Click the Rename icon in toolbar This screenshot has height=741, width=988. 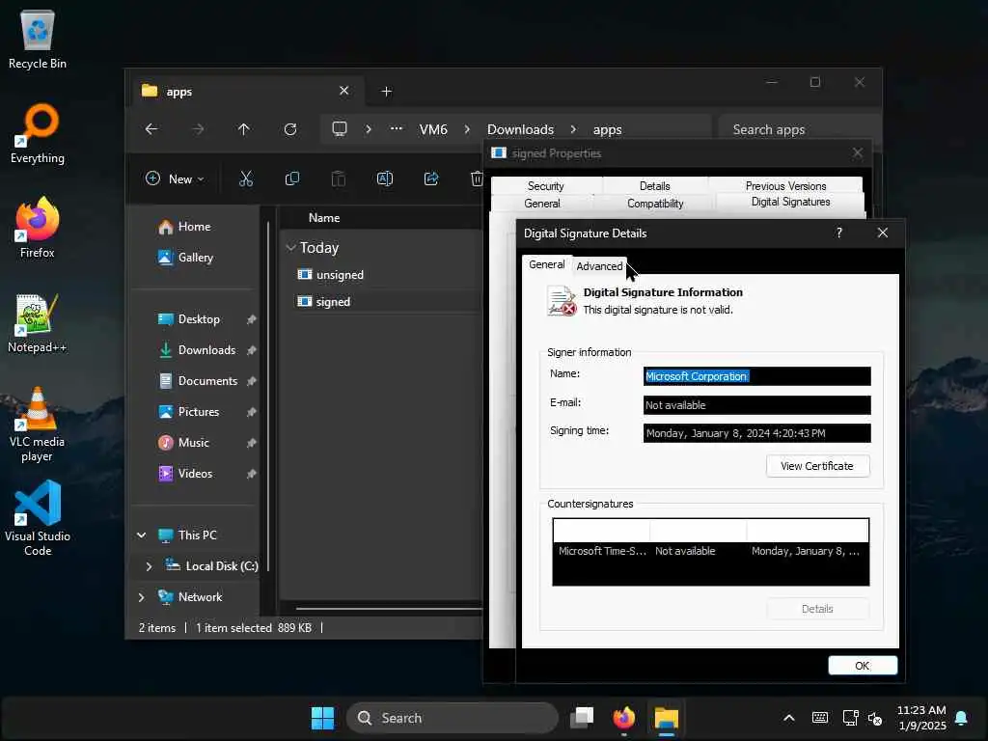pos(384,178)
